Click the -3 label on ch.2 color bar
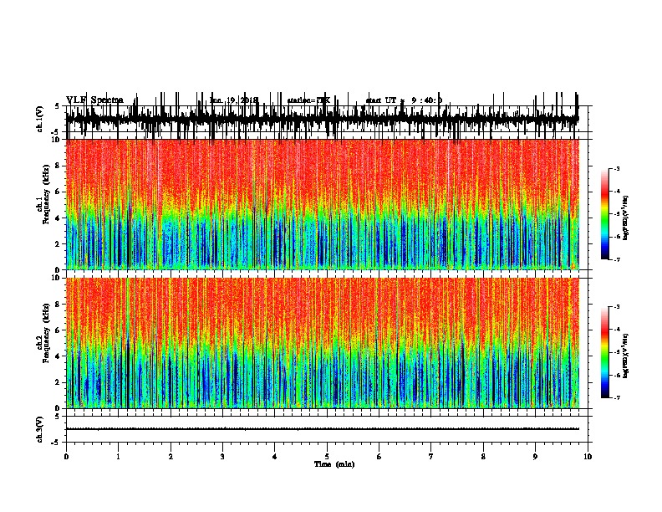This screenshot has height=512, width=662. coord(616,307)
